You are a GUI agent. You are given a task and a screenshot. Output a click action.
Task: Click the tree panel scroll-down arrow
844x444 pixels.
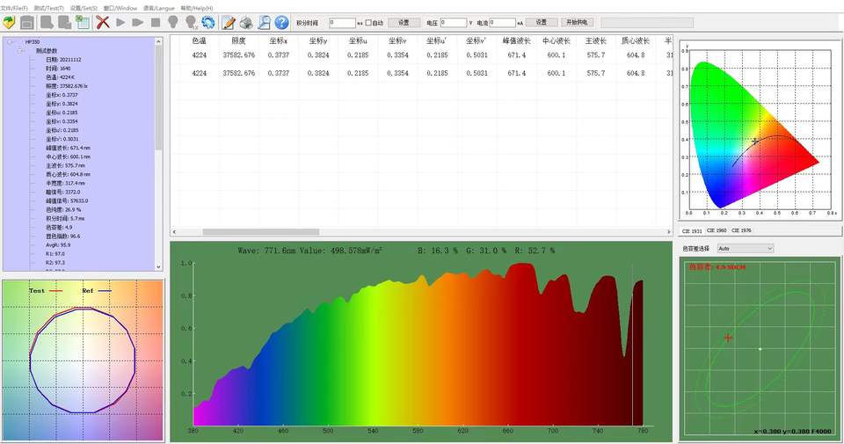[x=158, y=266]
